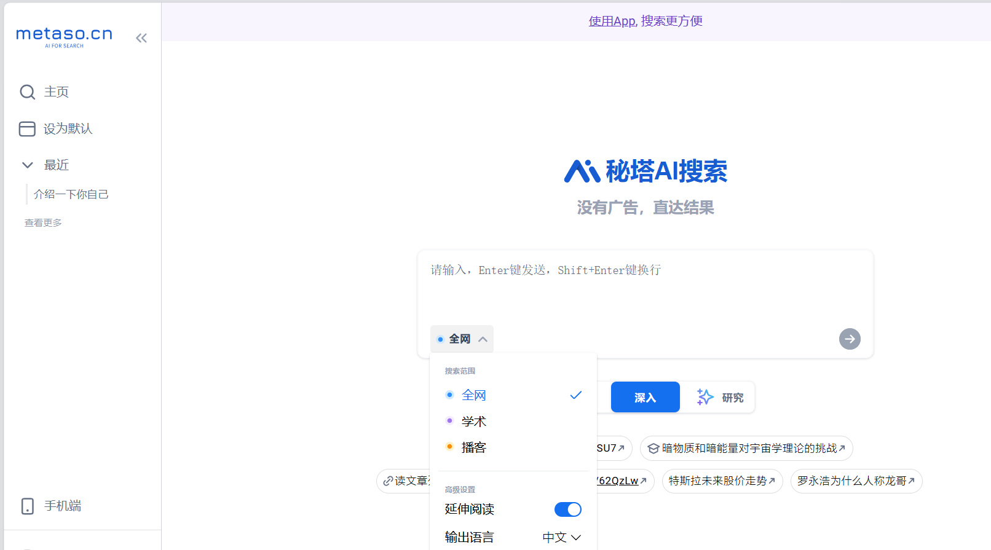Submit search with the arrow send button

click(x=850, y=339)
